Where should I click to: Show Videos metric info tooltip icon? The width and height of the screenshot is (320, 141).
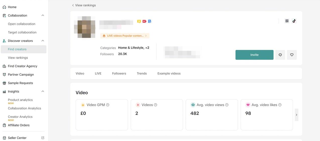(155, 105)
